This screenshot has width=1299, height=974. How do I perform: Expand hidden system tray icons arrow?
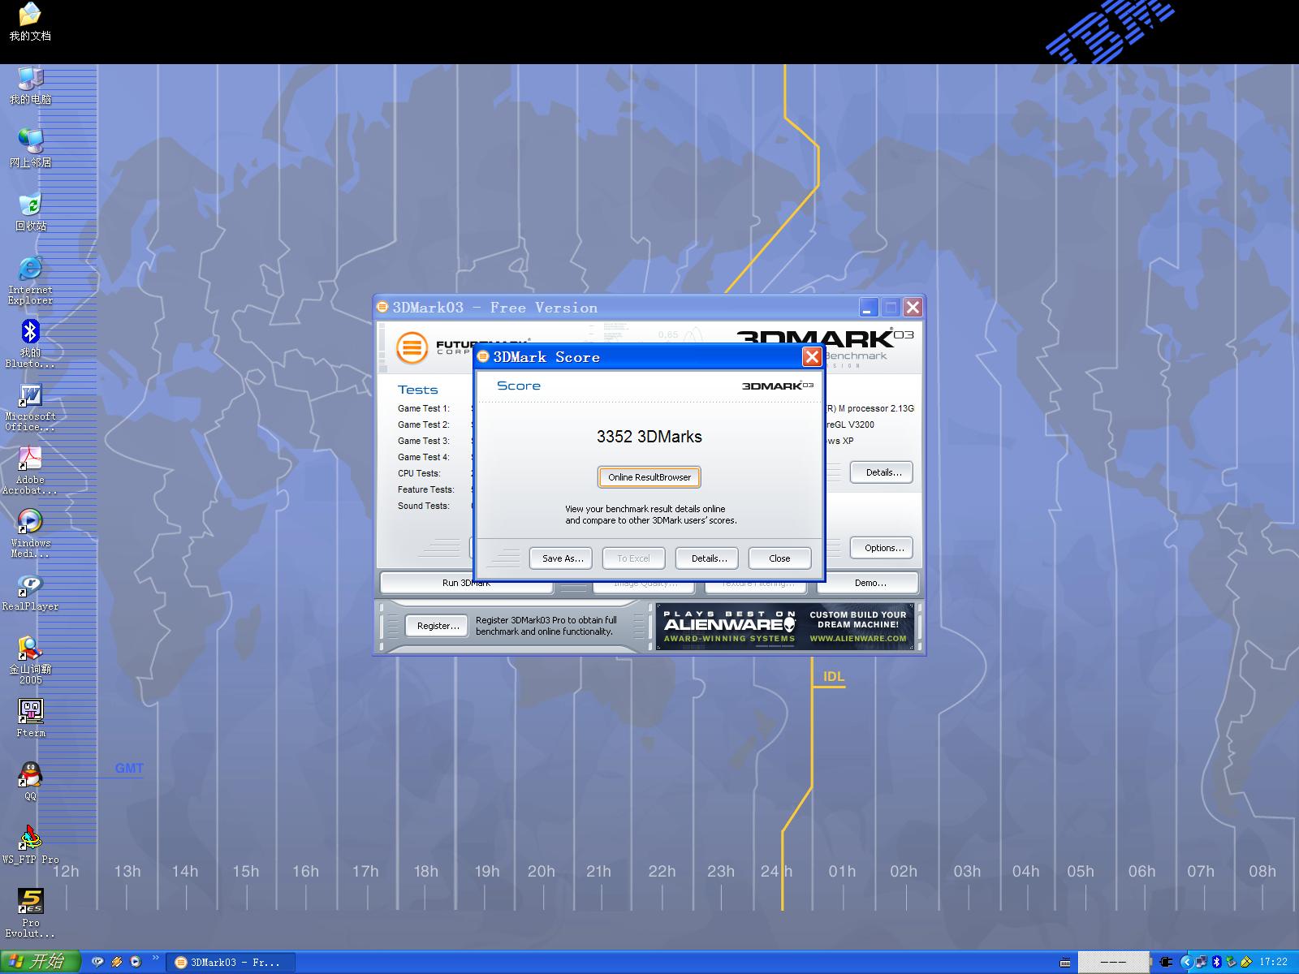[1186, 963]
